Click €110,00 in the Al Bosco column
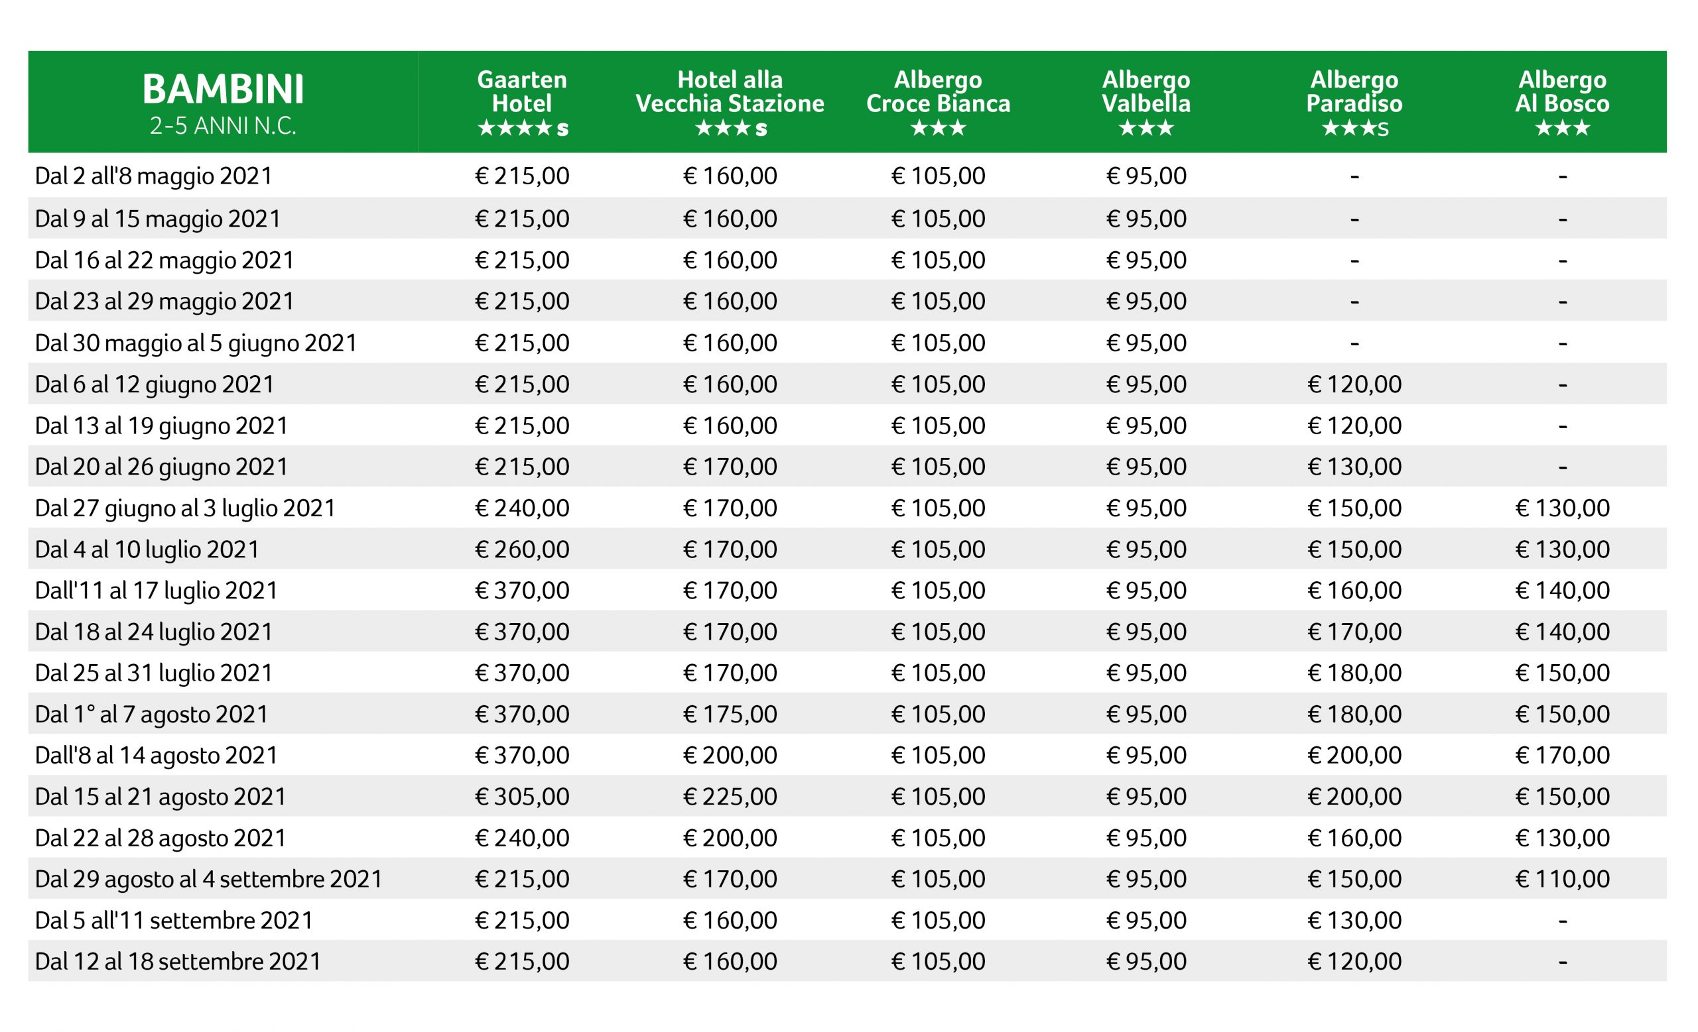 pos(1562,879)
